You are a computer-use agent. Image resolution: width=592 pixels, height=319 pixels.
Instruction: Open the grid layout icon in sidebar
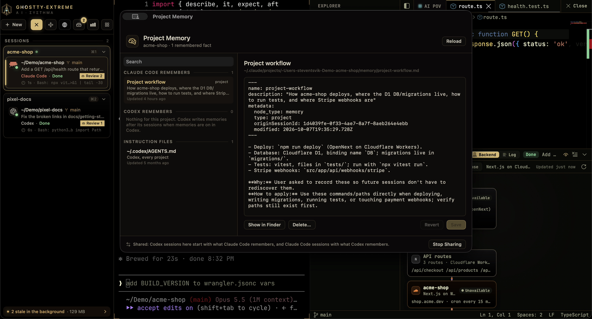(x=107, y=25)
